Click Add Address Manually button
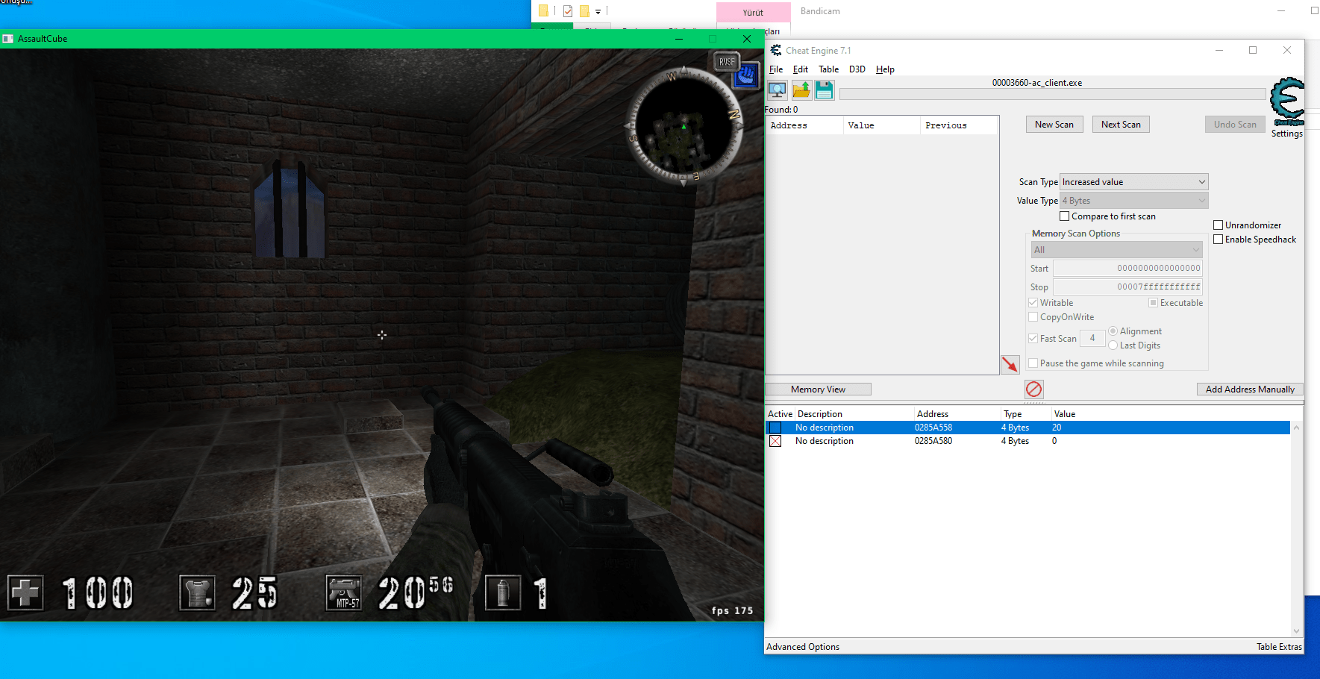Image resolution: width=1320 pixels, height=679 pixels. pyautogui.click(x=1250, y=389)
